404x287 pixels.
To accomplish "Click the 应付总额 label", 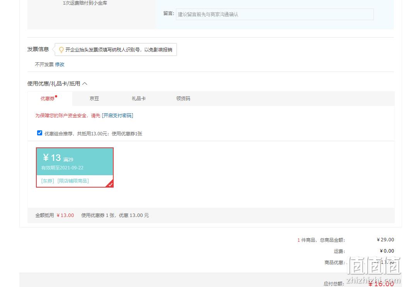I will click(334, 284).
